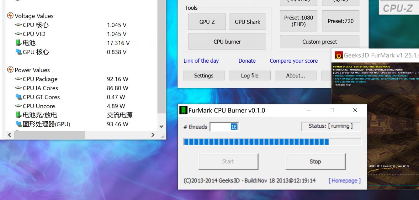
Task: Run the Preset:720 benchmark
Action: point(341,21)
